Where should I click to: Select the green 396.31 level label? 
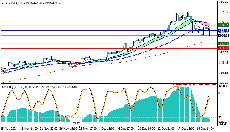[x=224, y=44]
